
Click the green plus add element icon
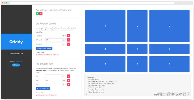37,14
